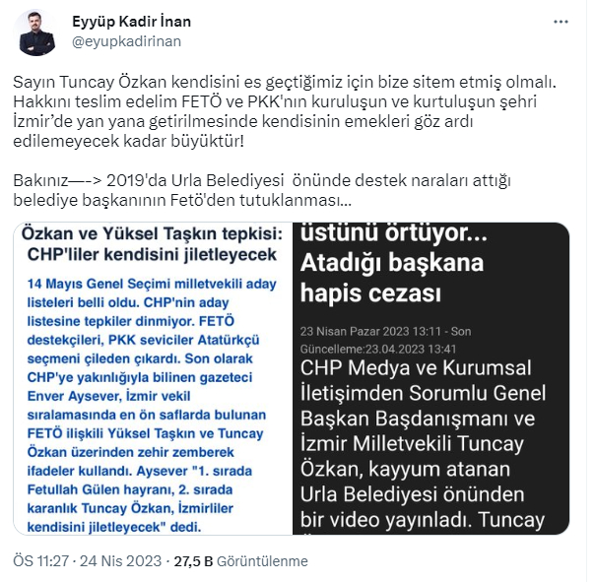Image resolution: width=595 pixels, height=582 pixels.
Task: Click the 'Urla Belediyesi önünden' line in dark image
Action: pyautogui.click(x=412, y=494)
